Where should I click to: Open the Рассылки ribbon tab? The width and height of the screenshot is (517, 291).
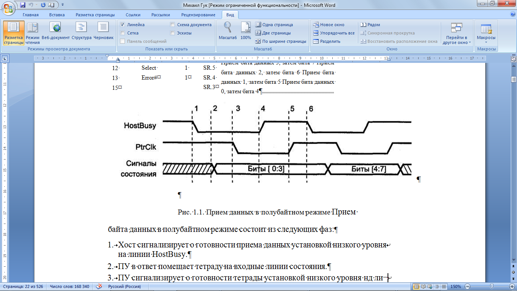point(160,15)
